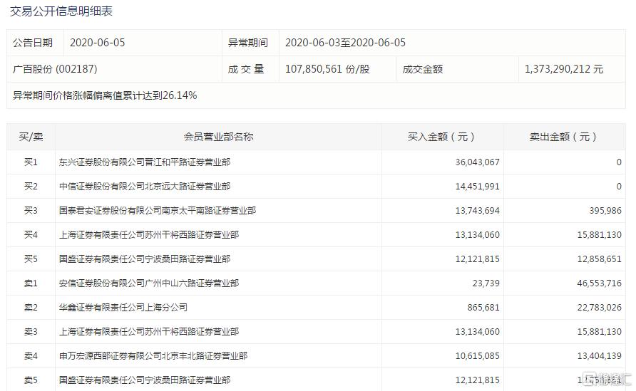Click sell amount 395,986
Viewport: 636px width, 391px height.
[605, 211]
